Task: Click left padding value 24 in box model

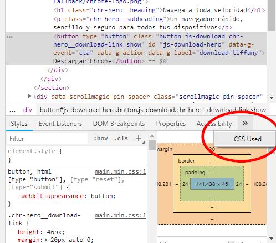Action: 185,184
